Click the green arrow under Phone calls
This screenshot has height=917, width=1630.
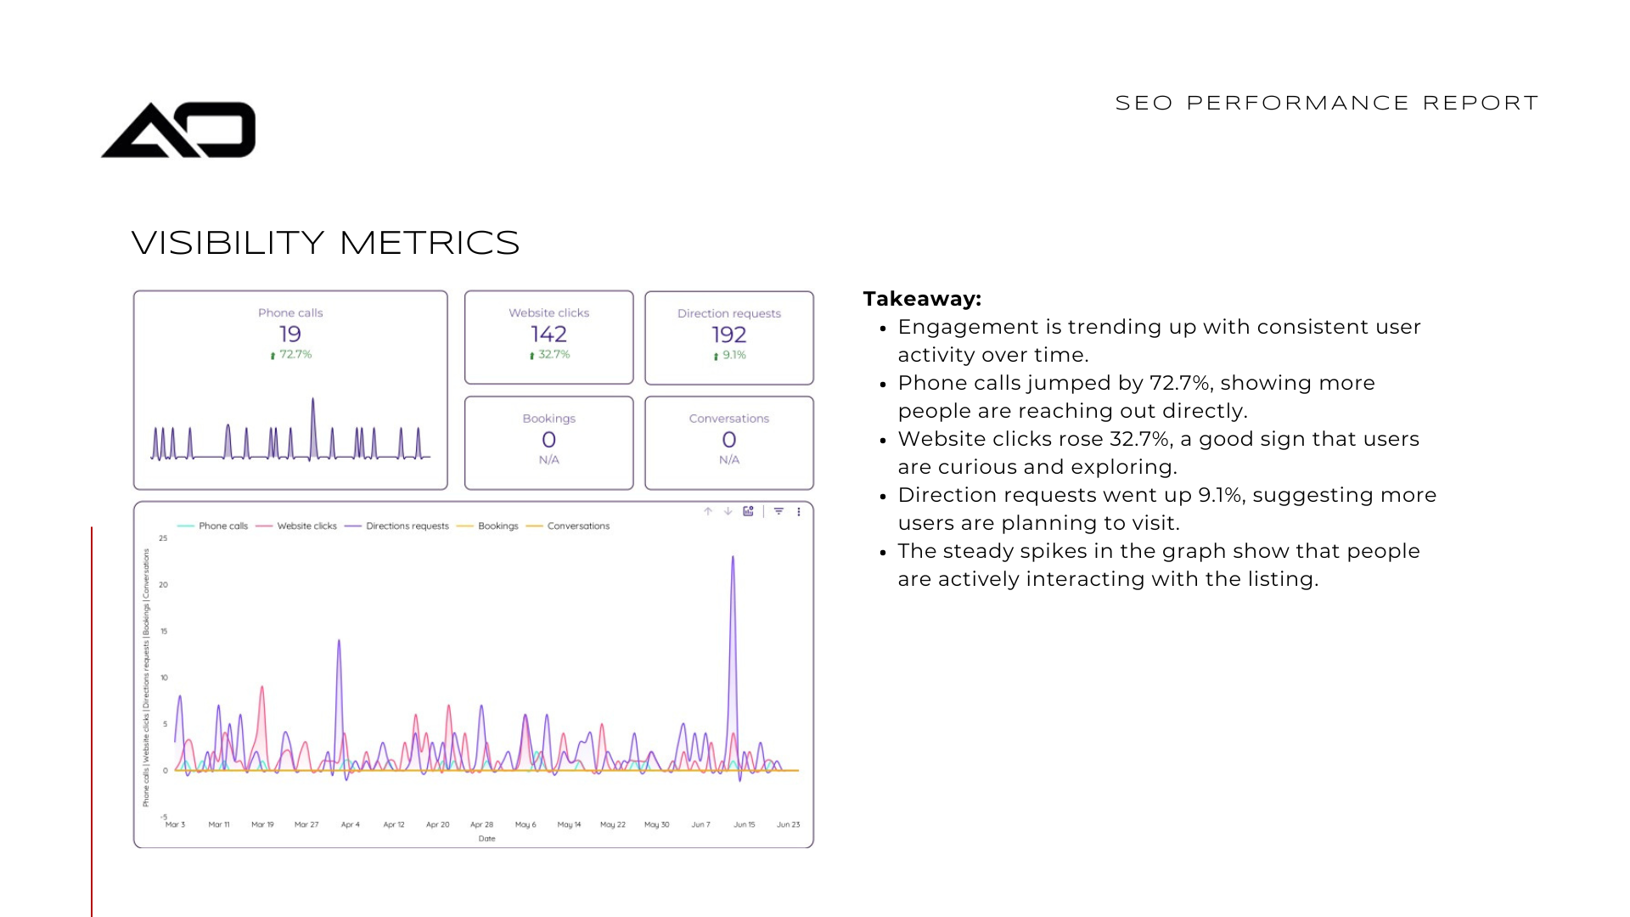pyautogui.click(x=273, y=356)
